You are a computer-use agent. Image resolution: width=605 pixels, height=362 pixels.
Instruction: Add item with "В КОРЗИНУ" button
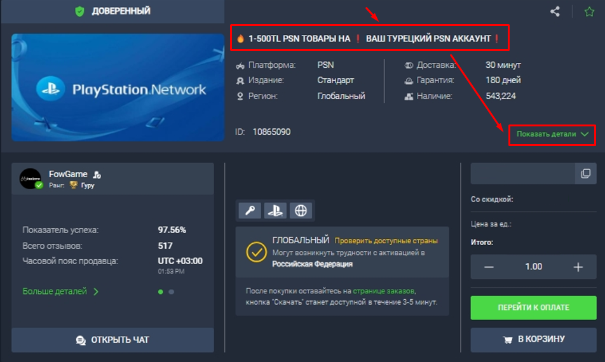533,339
